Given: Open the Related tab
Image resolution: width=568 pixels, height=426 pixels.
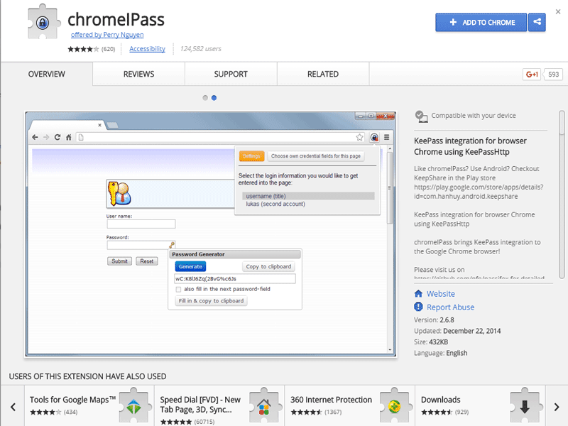Looking at the screenshot, I should (323, 74).
